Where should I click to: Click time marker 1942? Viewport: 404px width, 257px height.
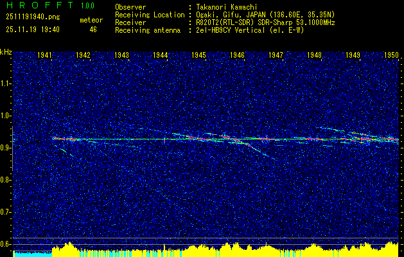83,55
